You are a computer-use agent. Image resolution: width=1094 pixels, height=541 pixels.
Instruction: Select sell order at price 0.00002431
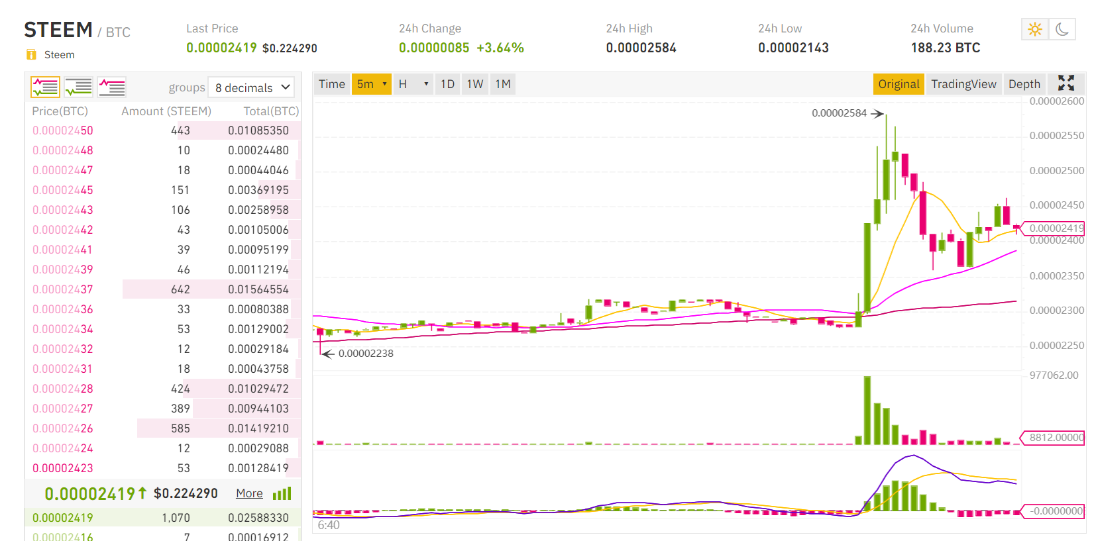163,369
